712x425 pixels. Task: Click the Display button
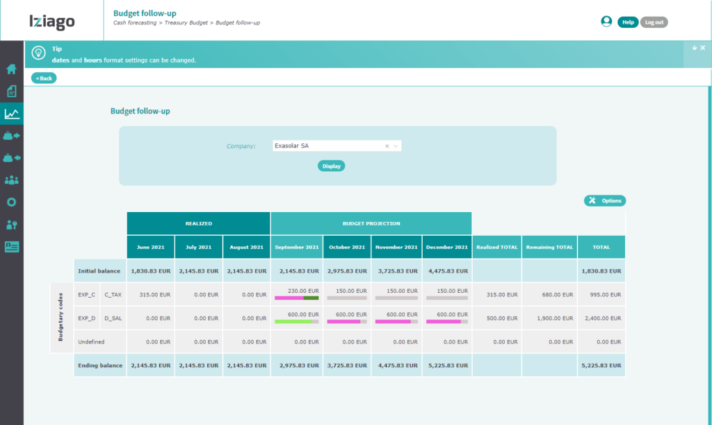point(331,166)
